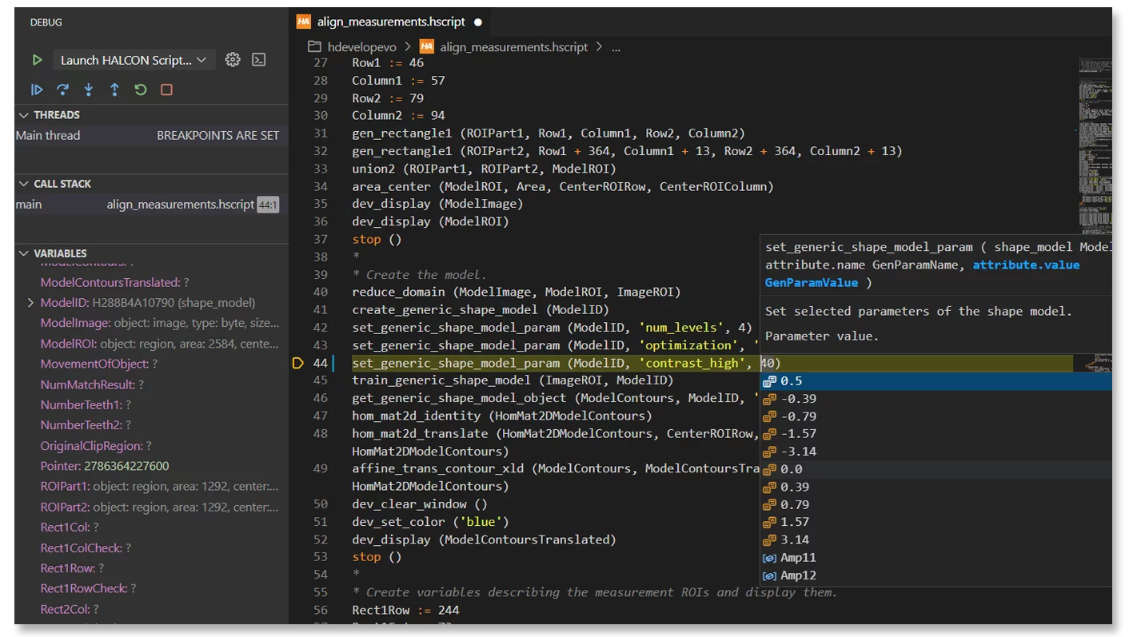Image resolution: width=1133 pixels, height=637 pixels.
Task: Click the Step Out arrow icon
Action: point(114,90)
